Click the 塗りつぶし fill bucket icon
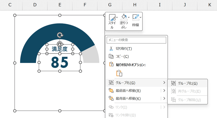Screen dimensions: 217x118 (x=124, y=17)
